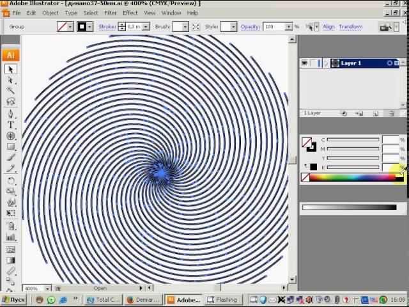This screenshot has height=307, width=409.
Task: Click Layer 1 selected-art indicator square
Action: pos(396,63)
